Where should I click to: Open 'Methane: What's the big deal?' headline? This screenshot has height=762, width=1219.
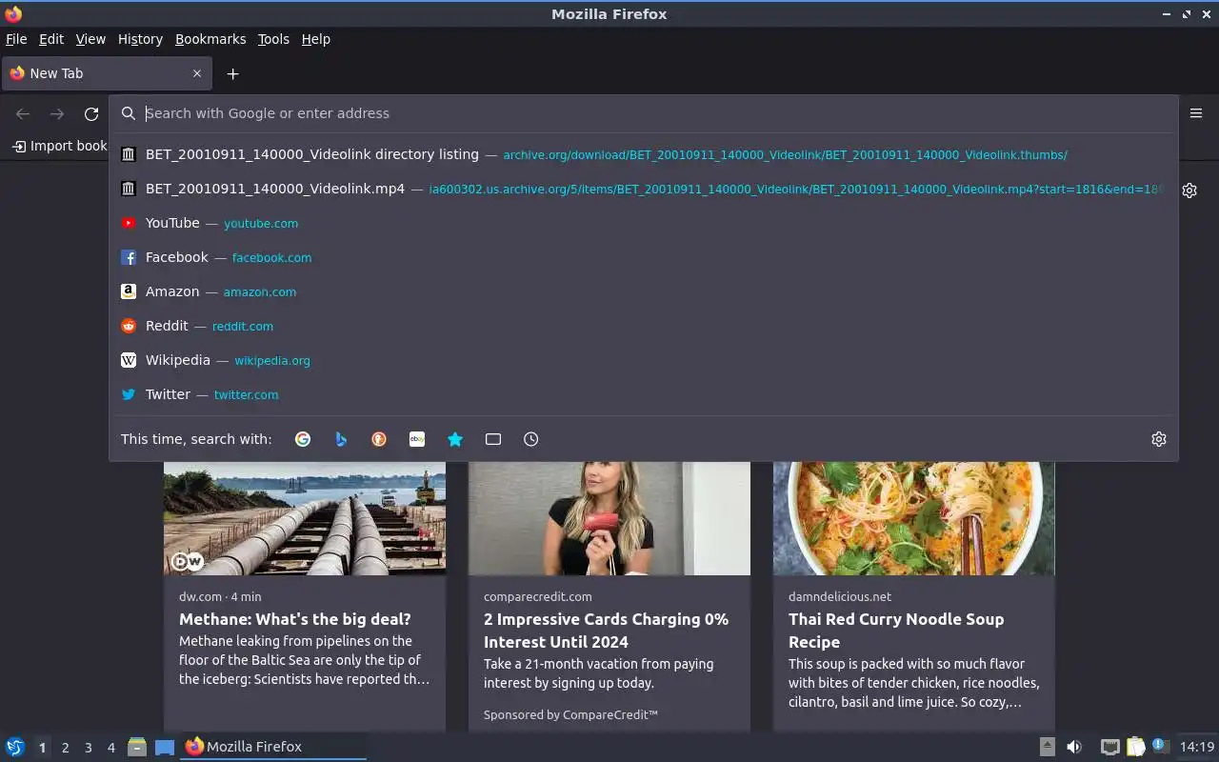[x=295, y=619]
